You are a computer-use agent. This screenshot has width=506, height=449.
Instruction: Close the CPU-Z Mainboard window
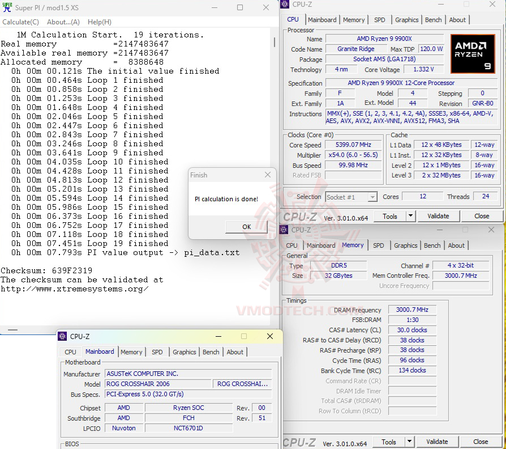point(270,336)
